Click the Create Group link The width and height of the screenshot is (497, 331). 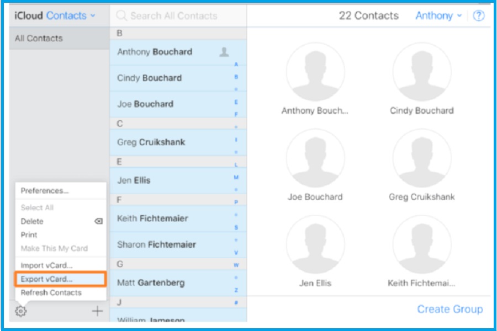450,309
